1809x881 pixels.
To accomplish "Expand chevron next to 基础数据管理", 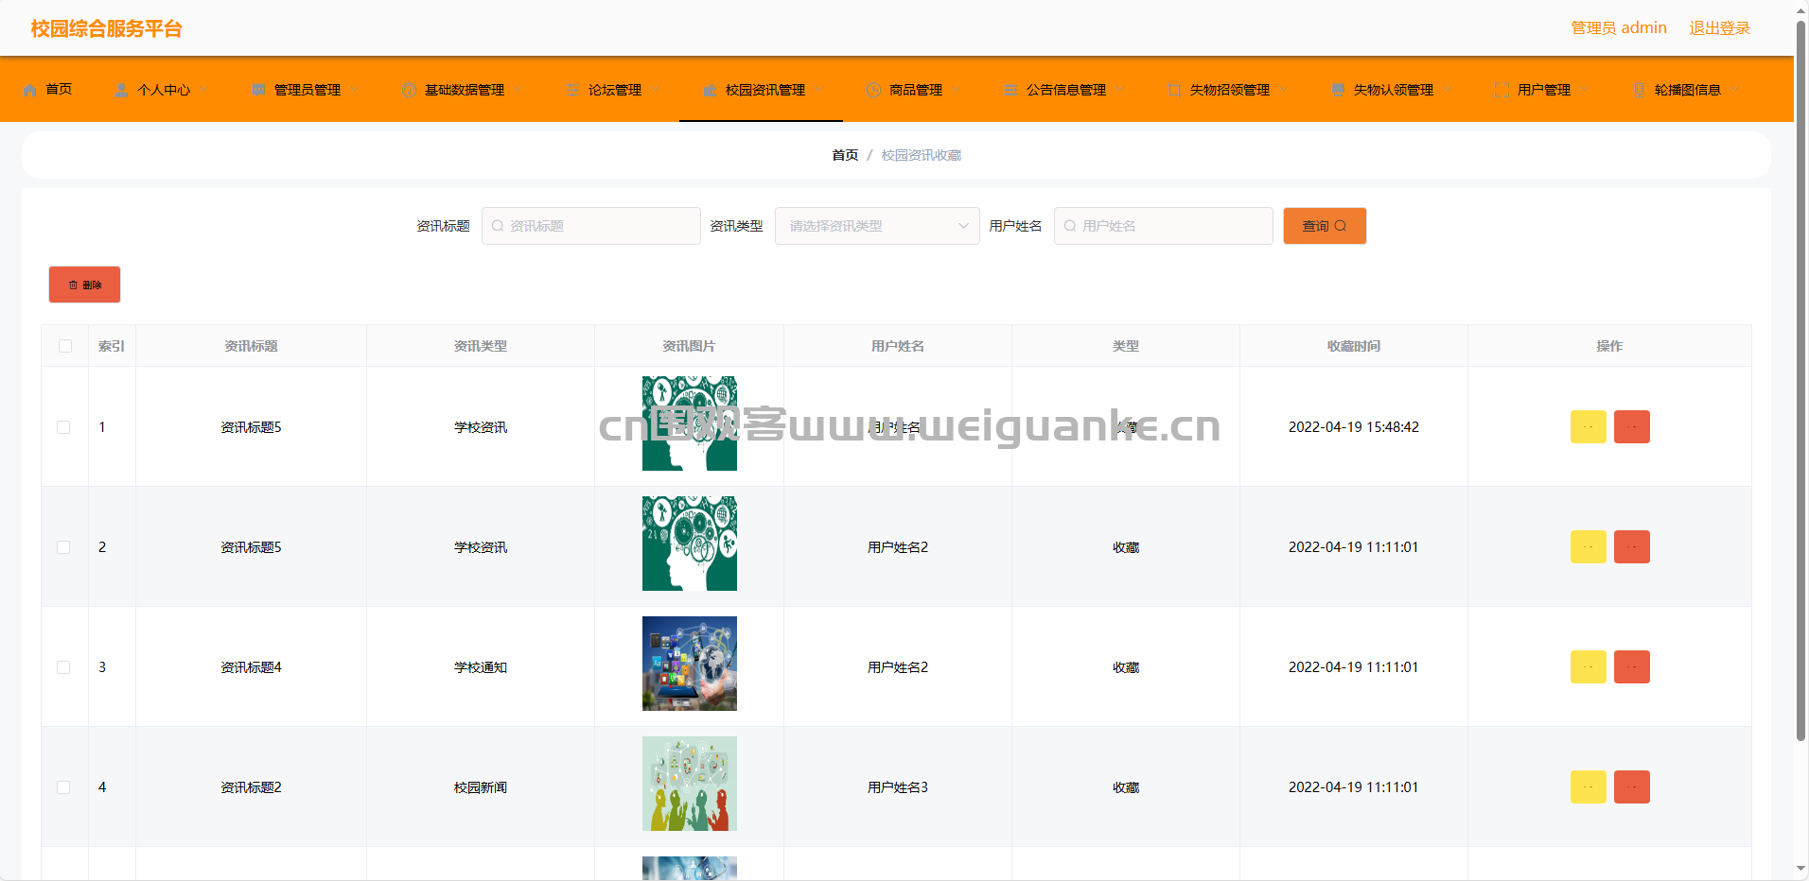I will point(518,90).
